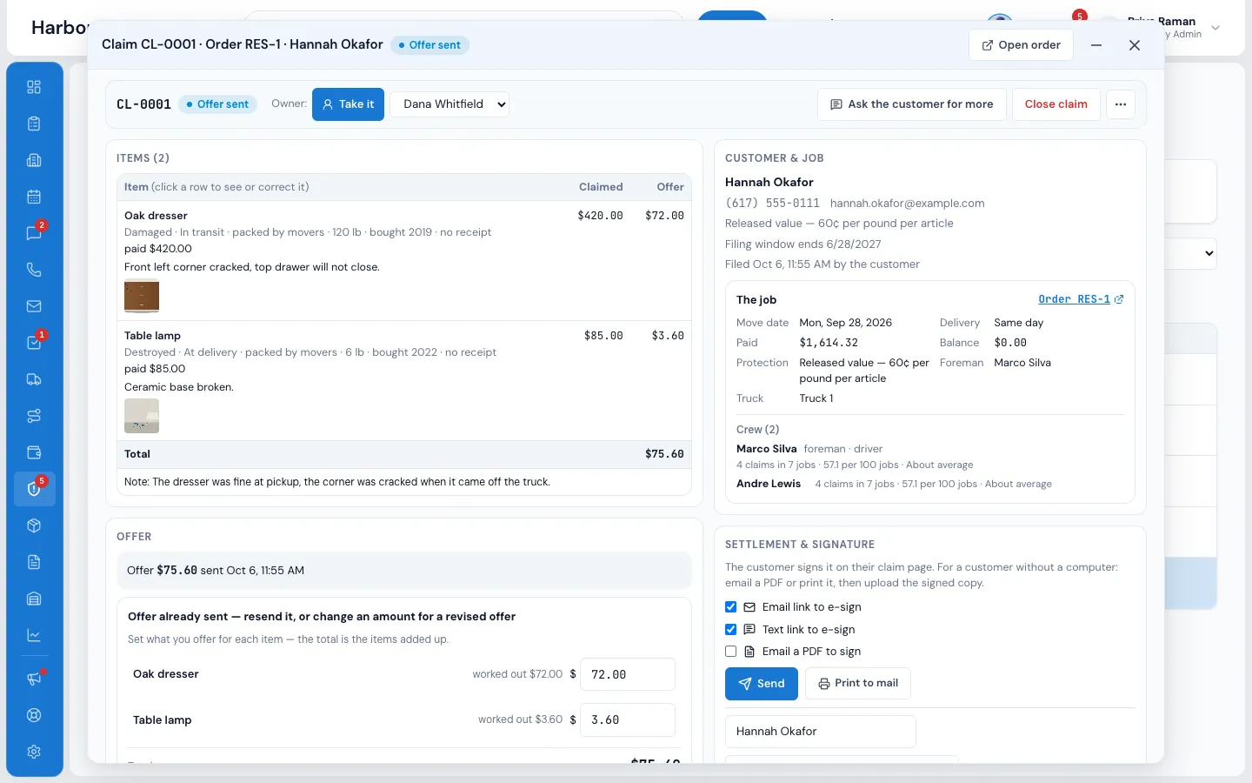Open the Order RES-1 link

[1081, 299]
